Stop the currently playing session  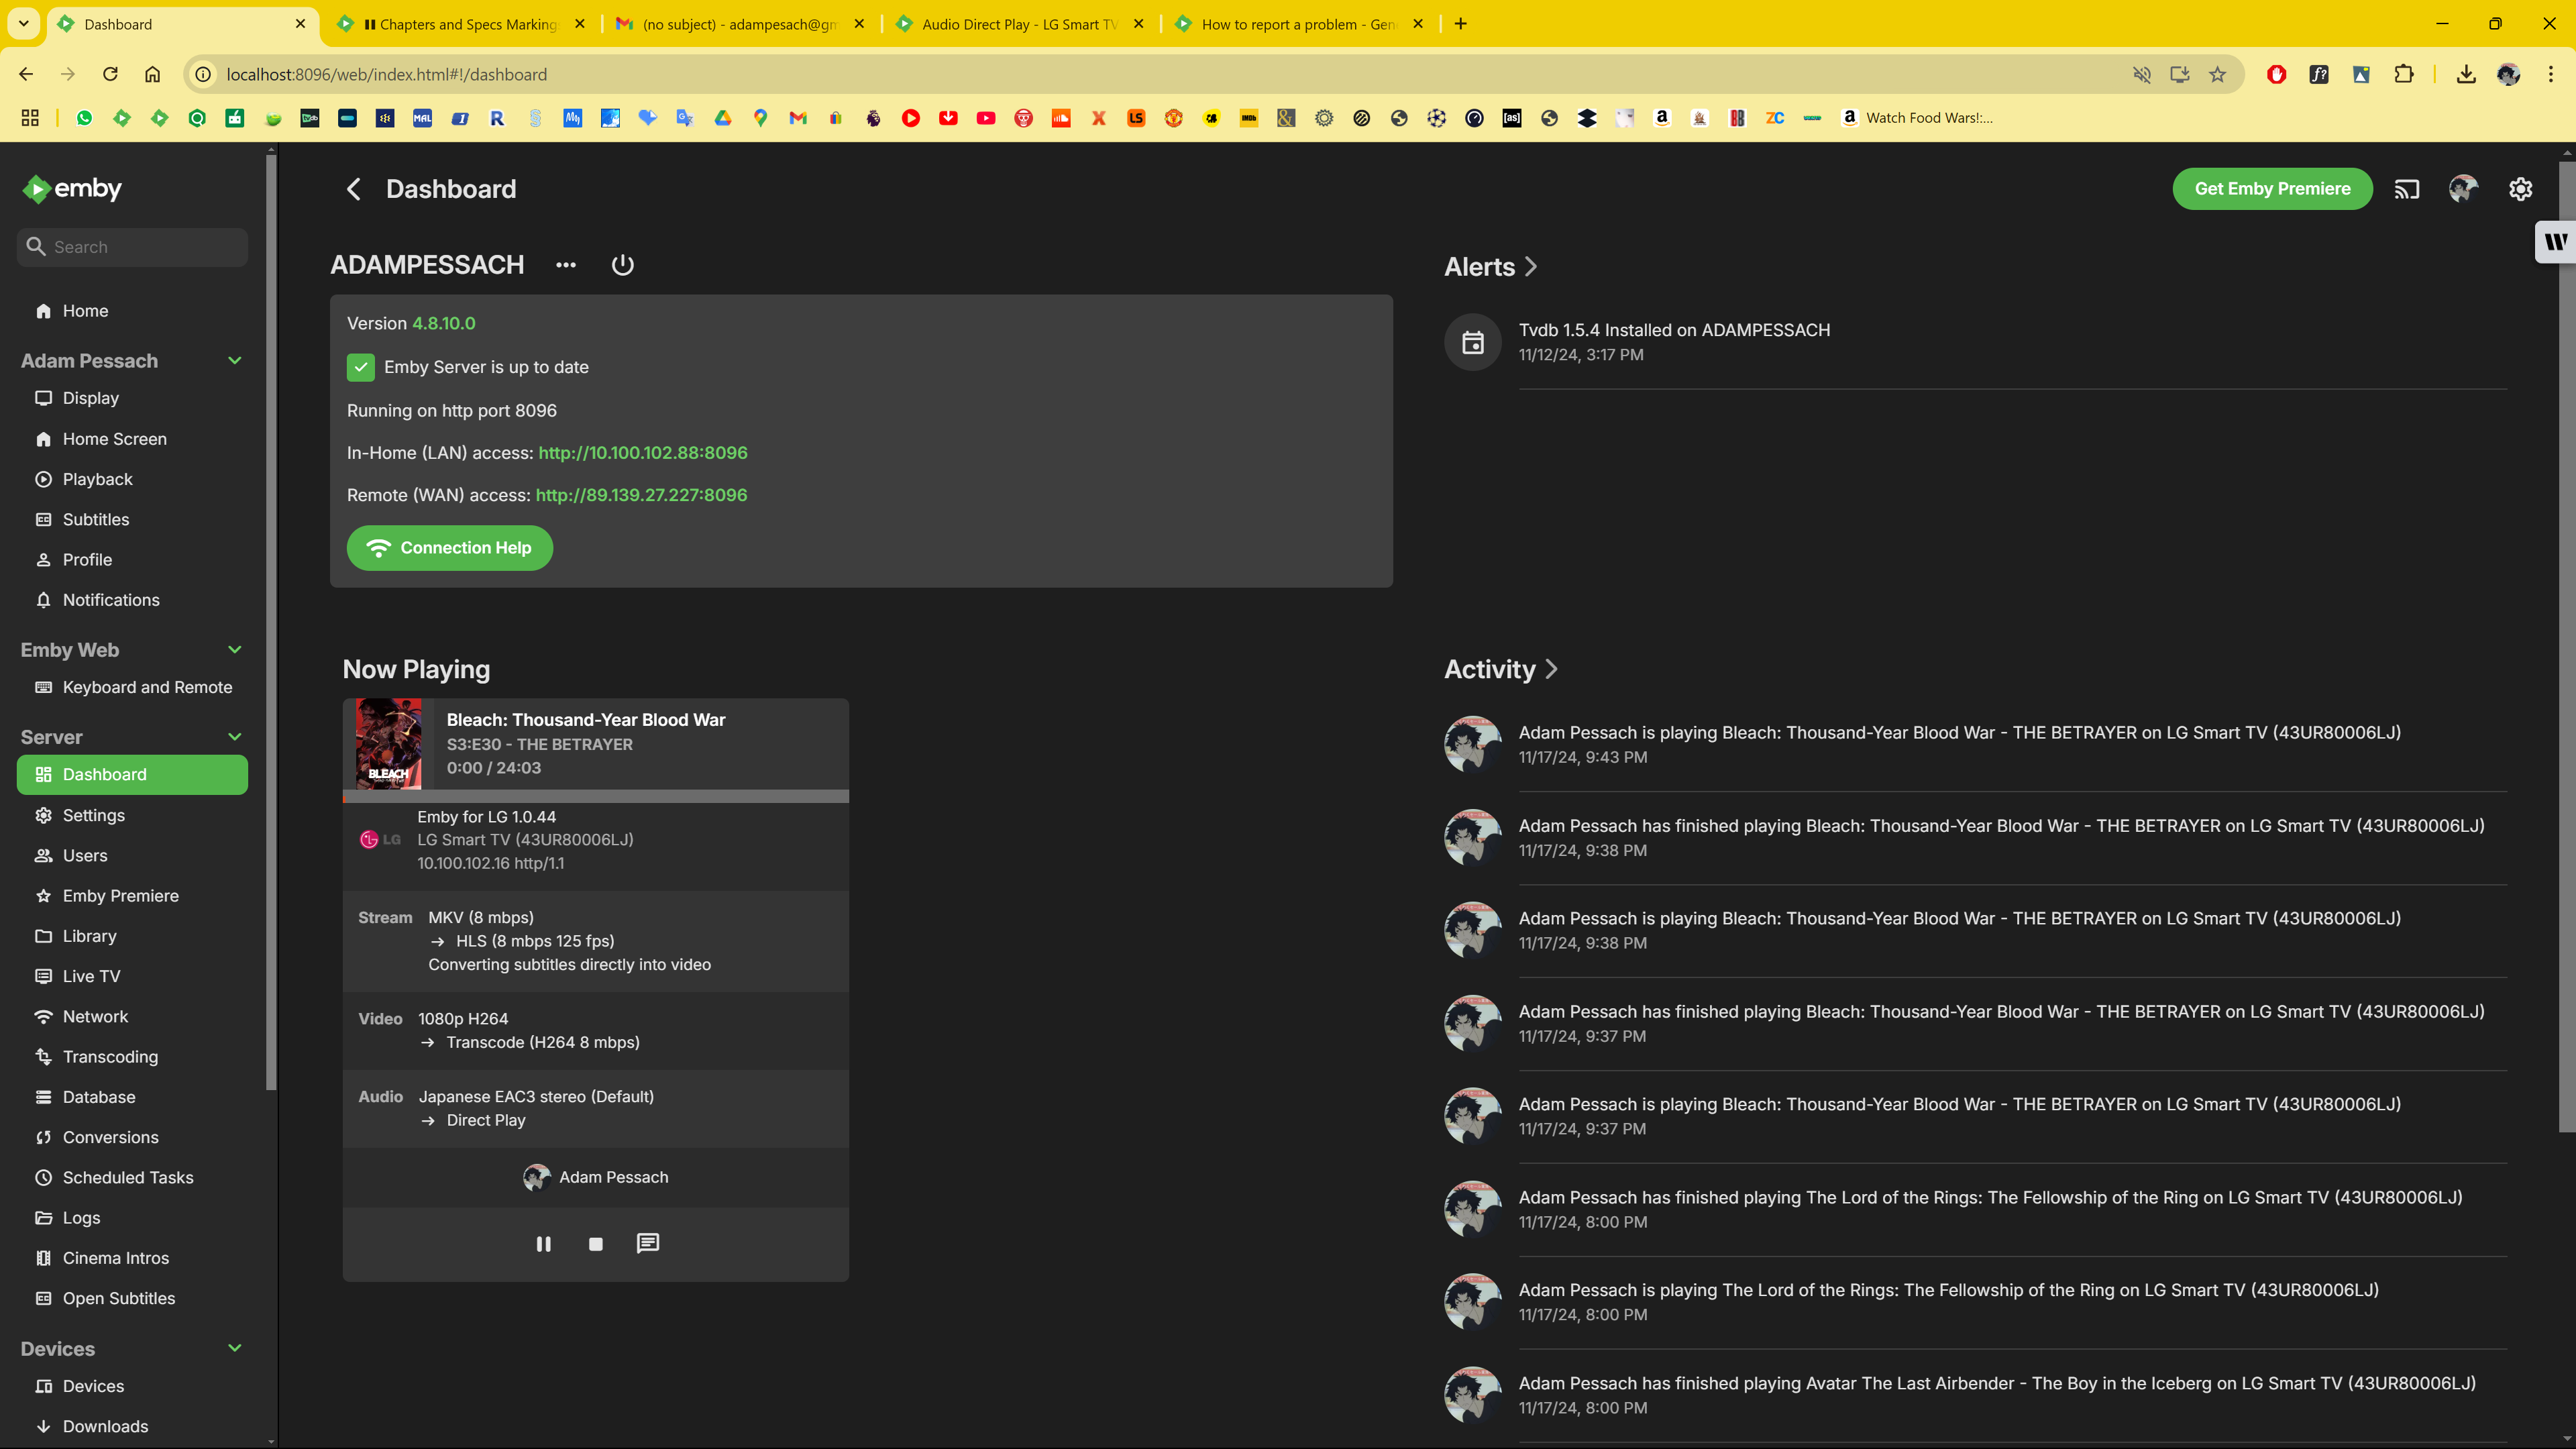coord(596,1244)
